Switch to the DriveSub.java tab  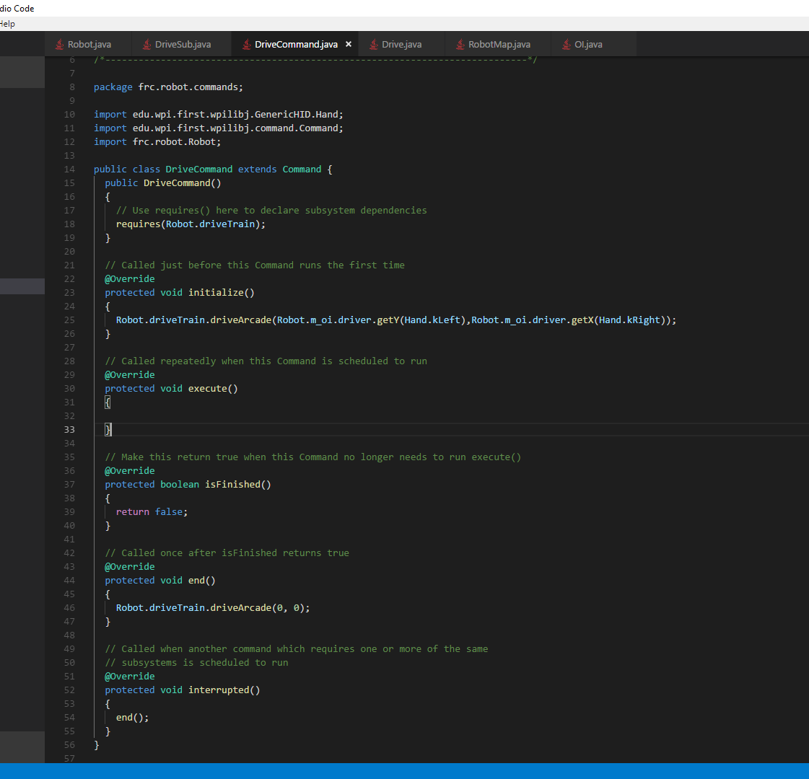click(178, 44)
